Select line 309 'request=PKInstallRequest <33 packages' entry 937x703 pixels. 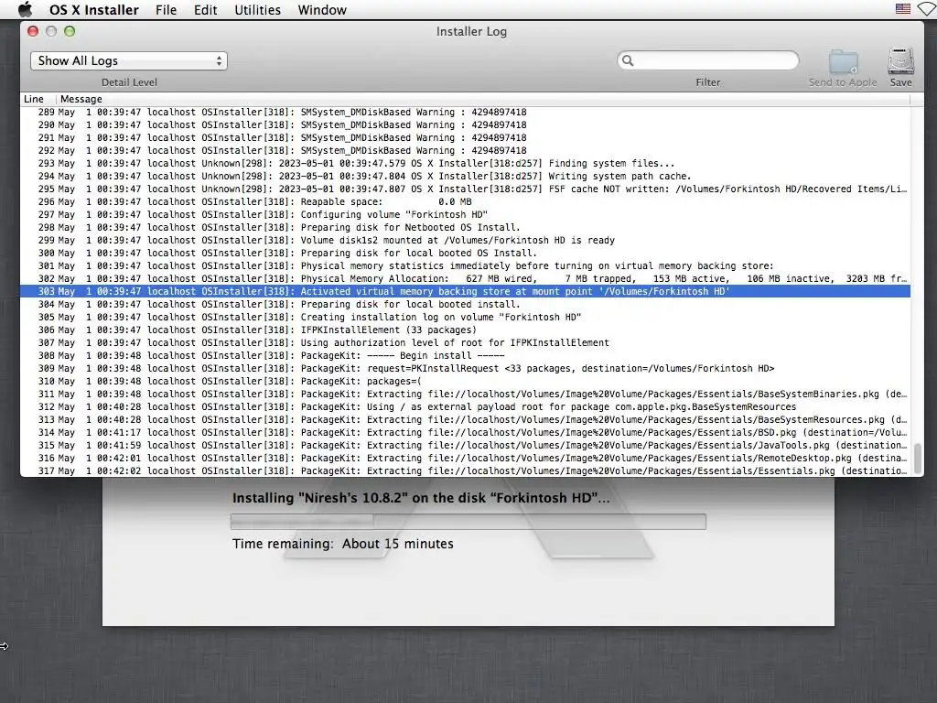coord(465,368)
